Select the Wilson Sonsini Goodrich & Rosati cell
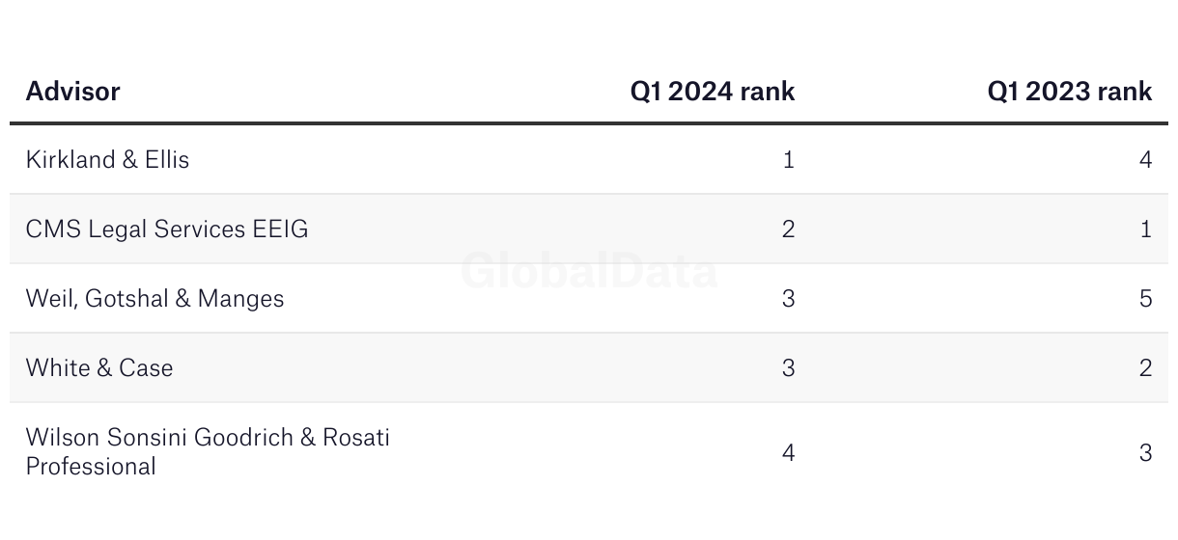Screen dimensions: 1178x540 (x=208, y=438)
